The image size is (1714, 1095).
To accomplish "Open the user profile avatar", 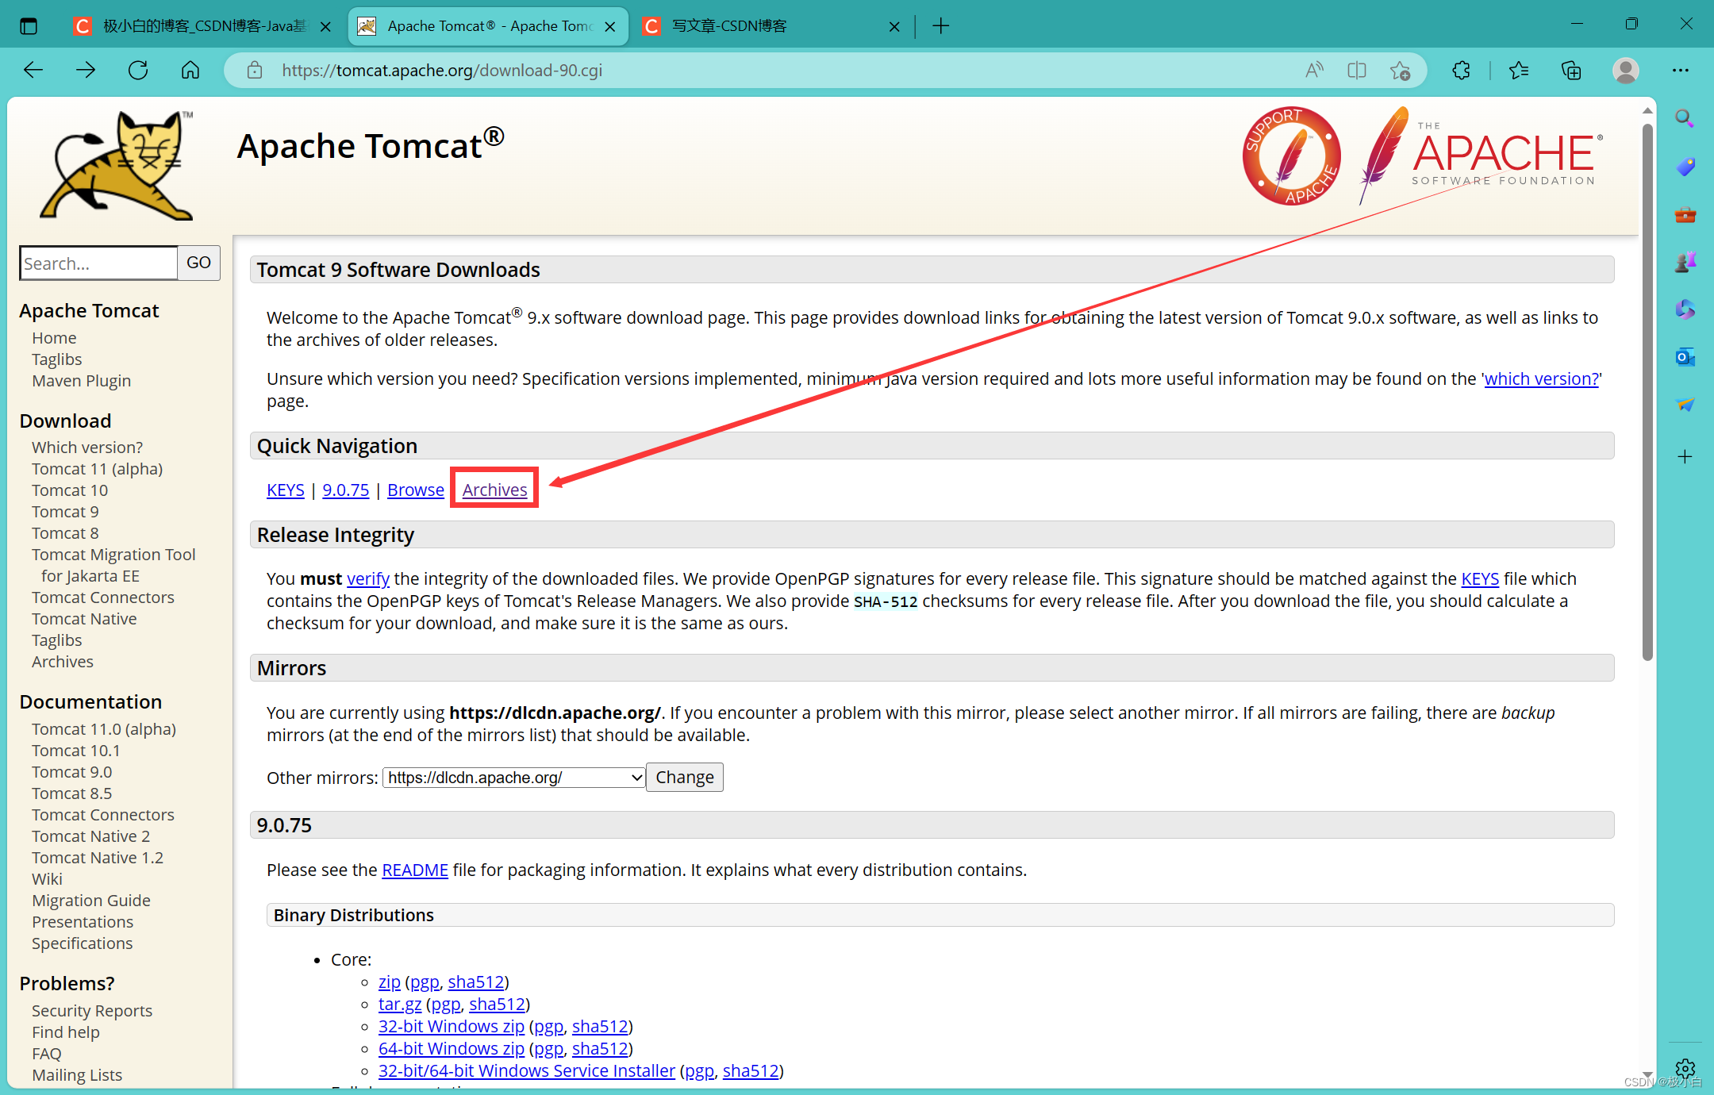I will click(1626, 70).
